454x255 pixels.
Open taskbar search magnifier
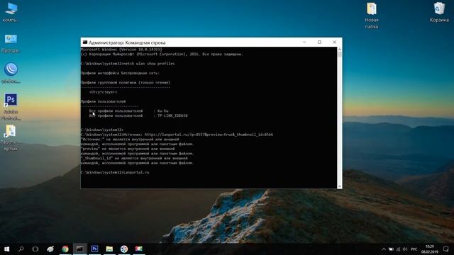21,249
